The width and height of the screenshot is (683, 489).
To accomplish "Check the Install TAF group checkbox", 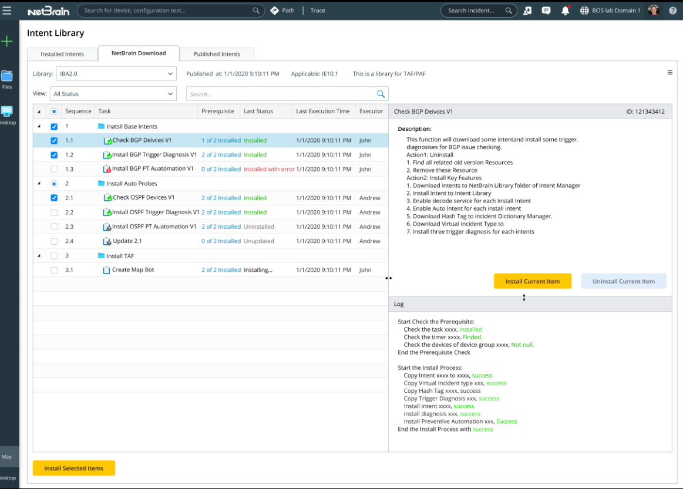I will [54, 255].
